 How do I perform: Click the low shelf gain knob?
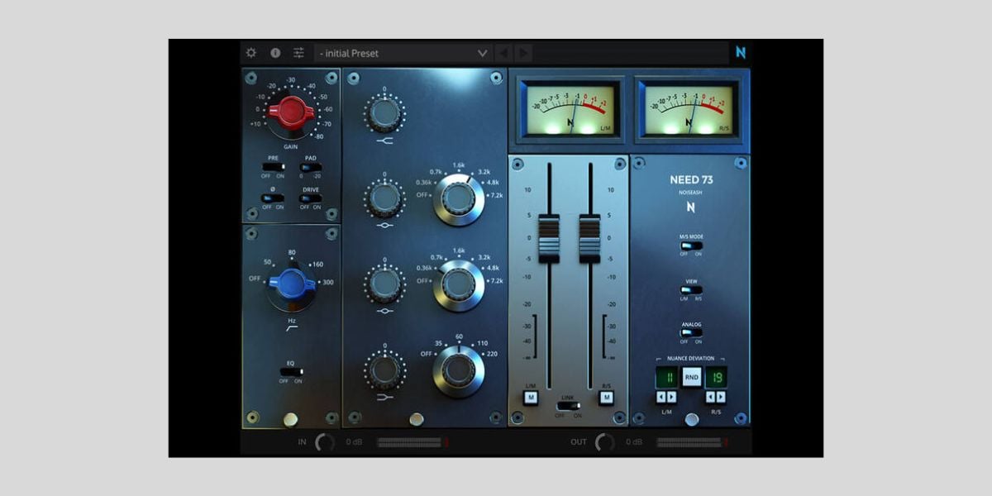pos(384,370)
